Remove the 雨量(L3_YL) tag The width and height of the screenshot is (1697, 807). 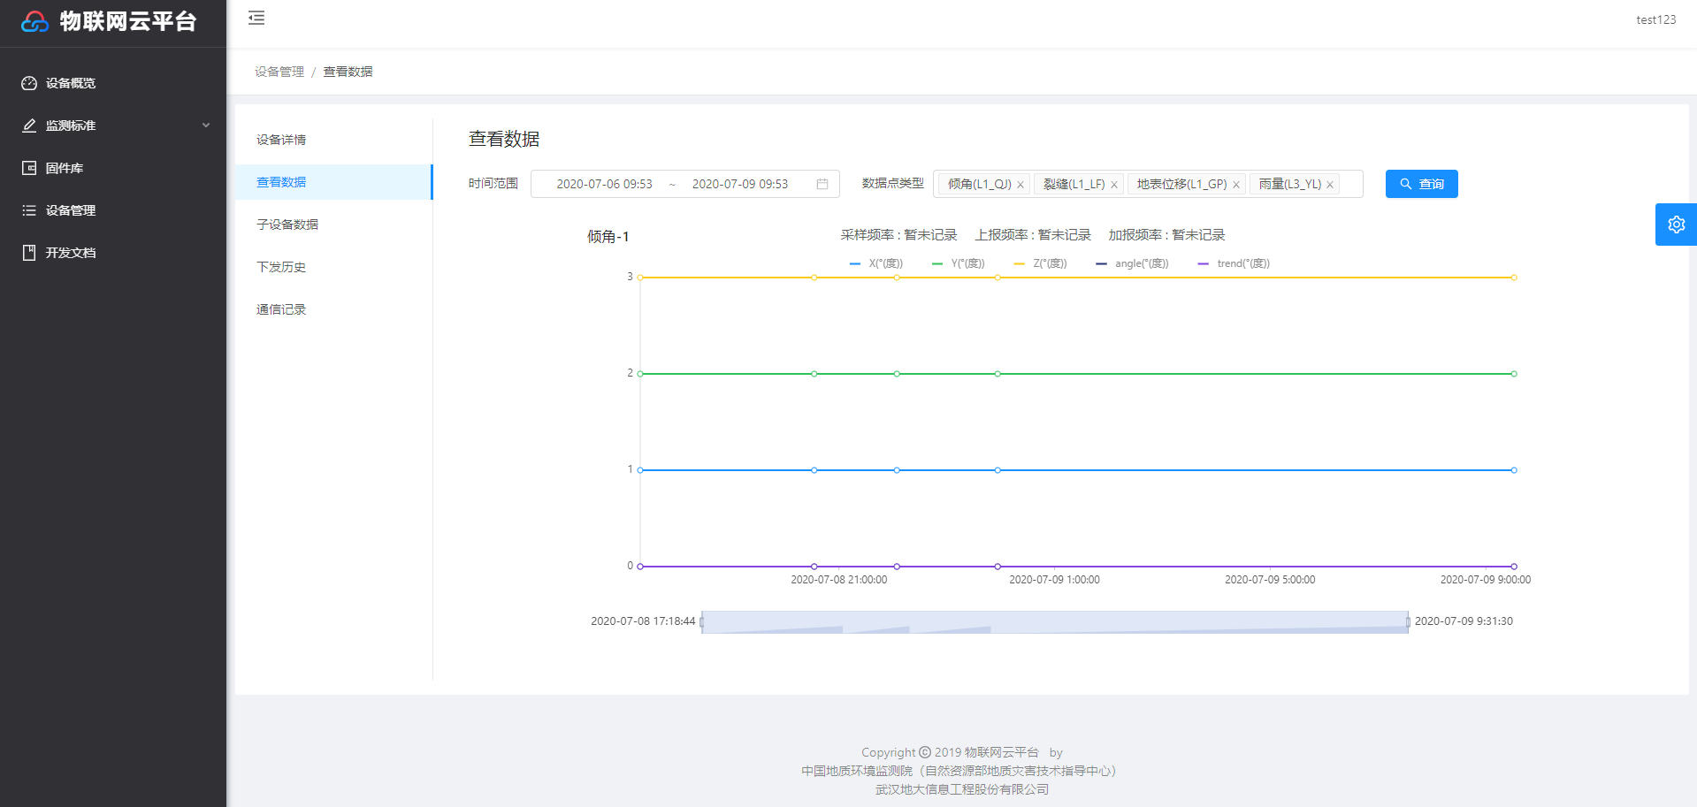(x=1330, y=185)
